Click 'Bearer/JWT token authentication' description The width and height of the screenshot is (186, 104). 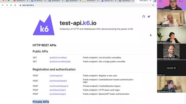coord(114,94)
